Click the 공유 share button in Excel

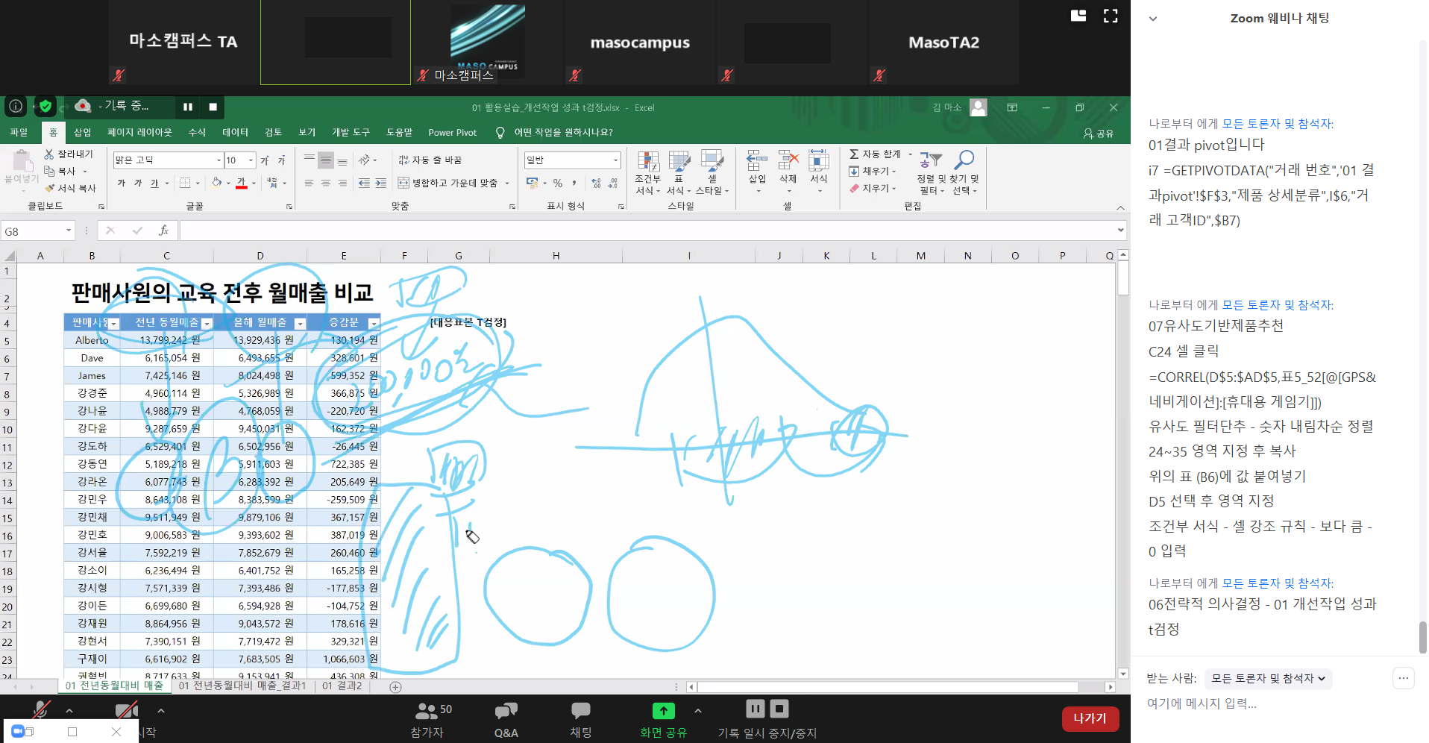coord(1099,133)
